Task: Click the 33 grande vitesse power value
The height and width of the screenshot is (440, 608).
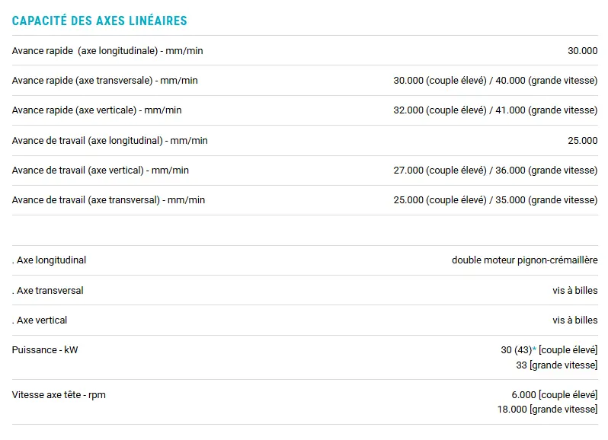Action: tap(556, 365)
